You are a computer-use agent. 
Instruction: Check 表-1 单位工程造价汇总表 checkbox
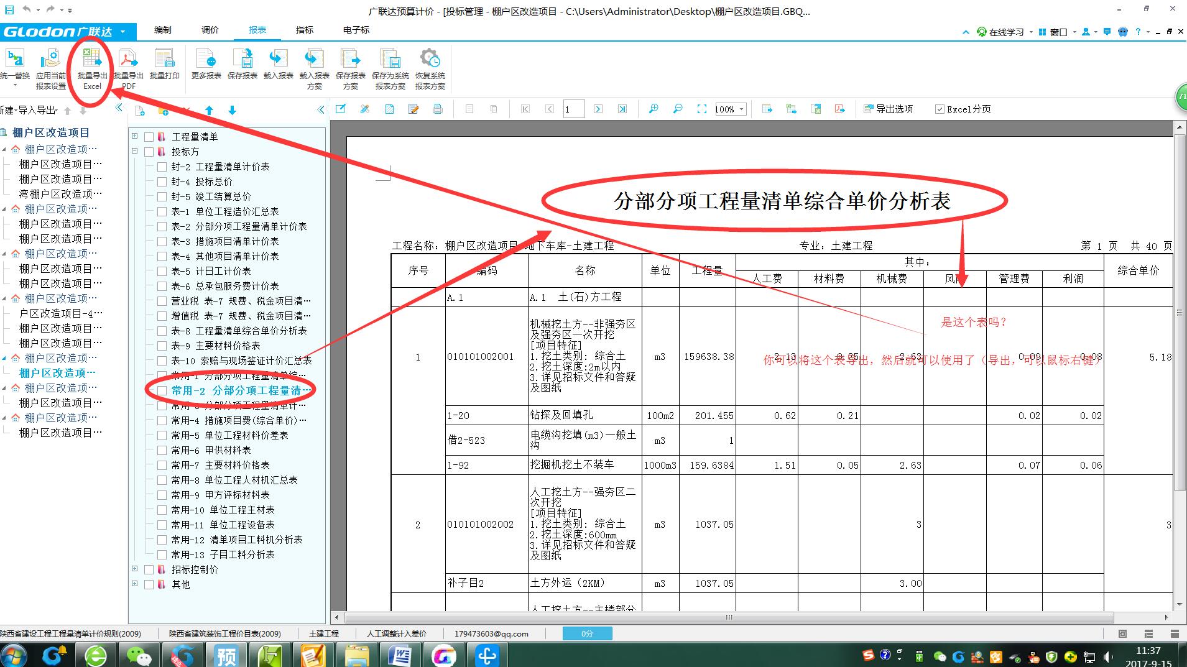click(162, 211)
